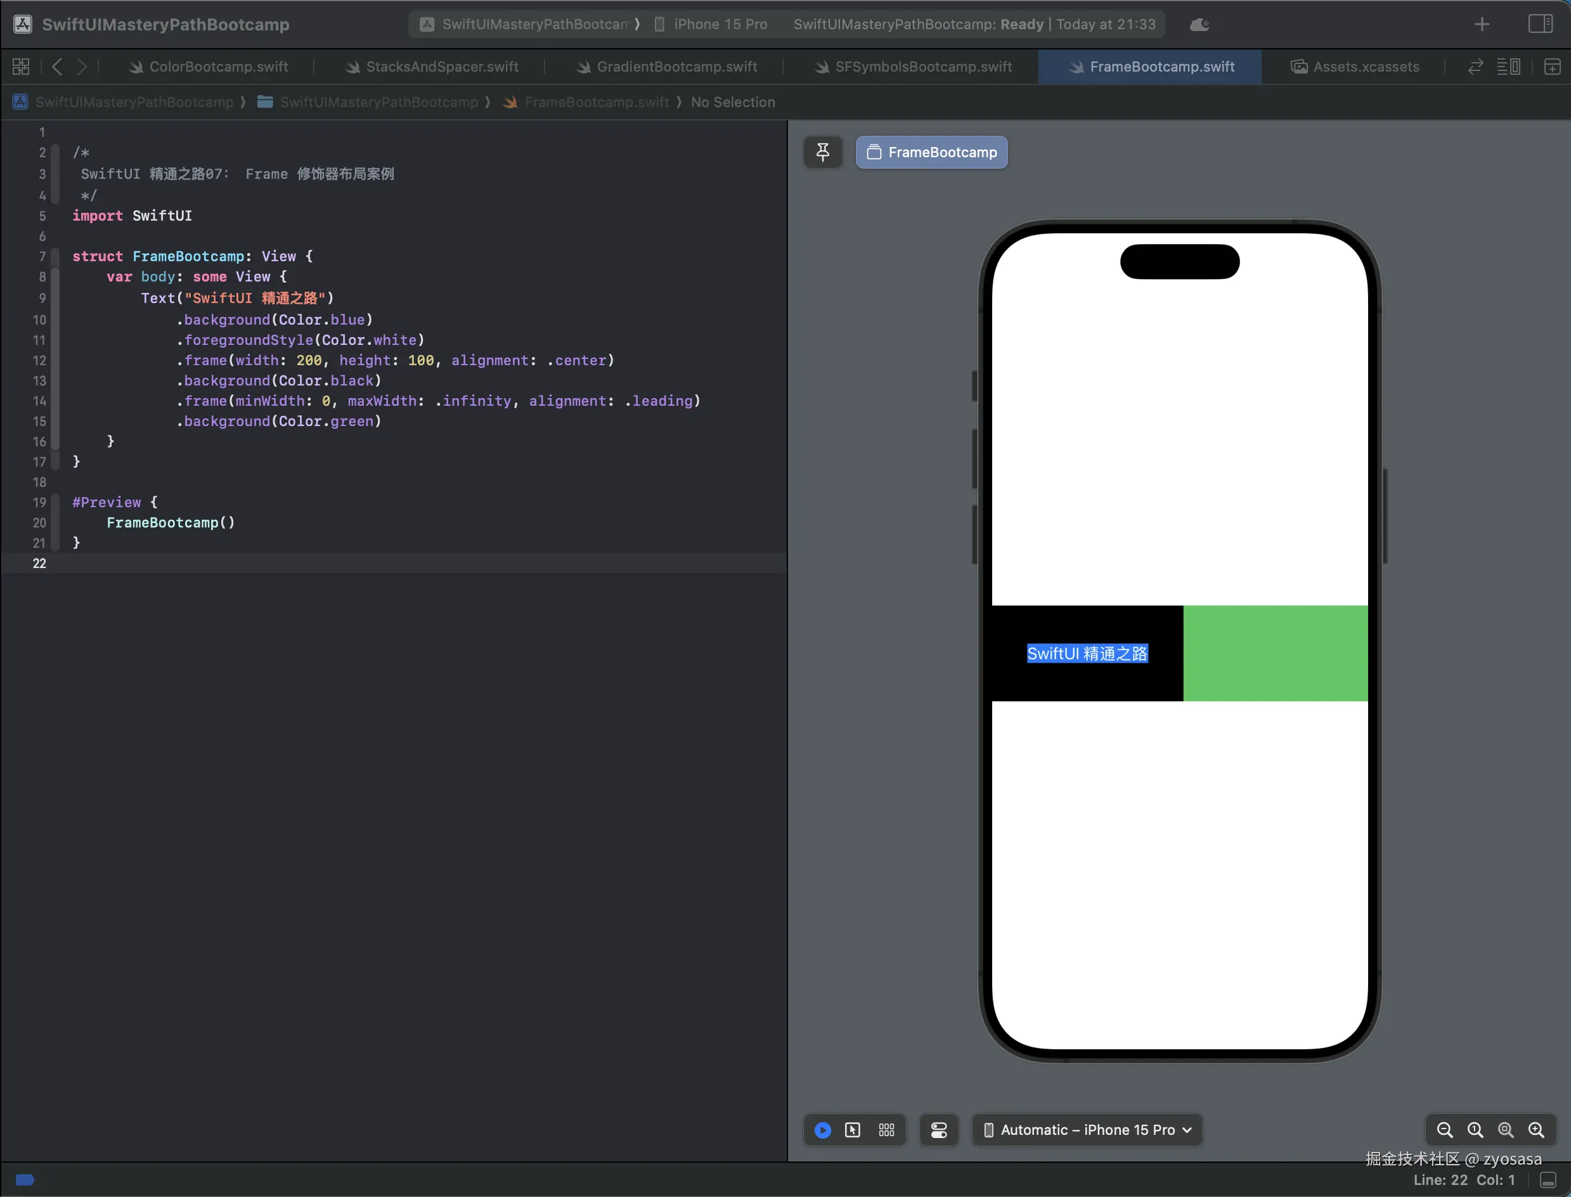The height and width of the screenshot is (1197, 1571).
Task: Zoom in the preview canvas
Action: pyautogui.click(x=1536, y=1129)
